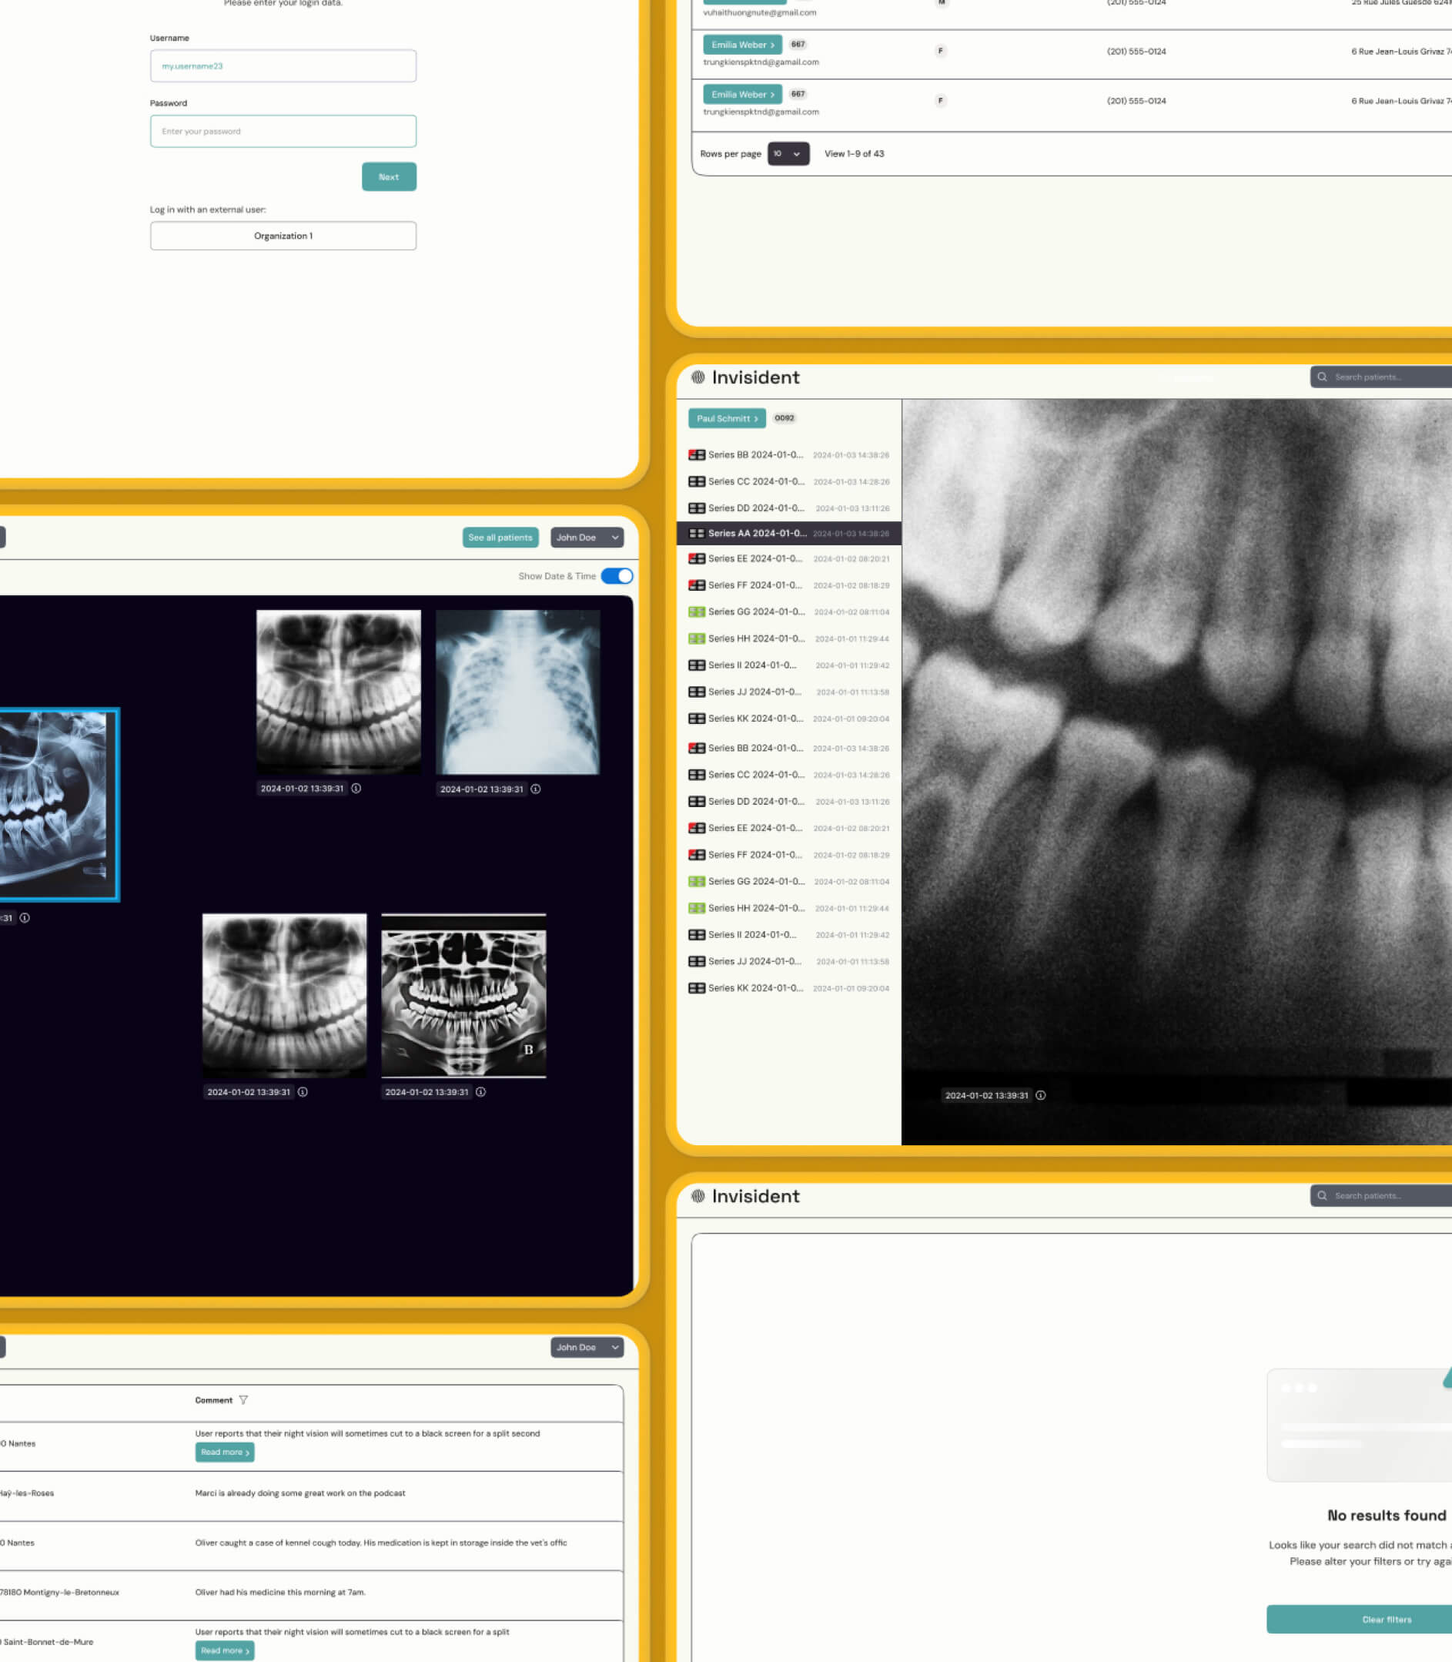Click timestamp label under chest X-ray thumbnail
Image resolution: width=1452 pixels, height=1662 pixels.
click(482, 789)
